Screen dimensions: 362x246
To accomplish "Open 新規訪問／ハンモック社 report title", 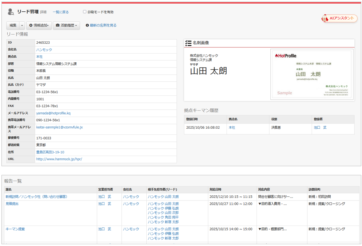I will click(36, 197).
